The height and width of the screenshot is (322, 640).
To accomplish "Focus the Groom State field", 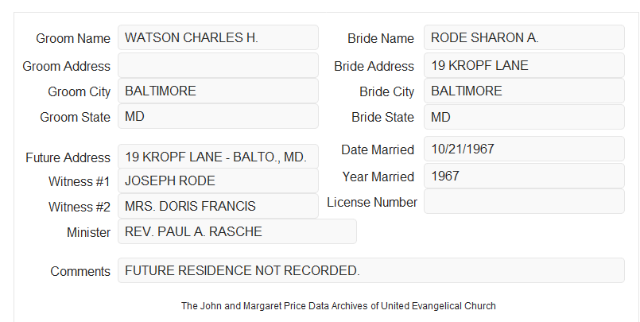I will coord(218,116).
